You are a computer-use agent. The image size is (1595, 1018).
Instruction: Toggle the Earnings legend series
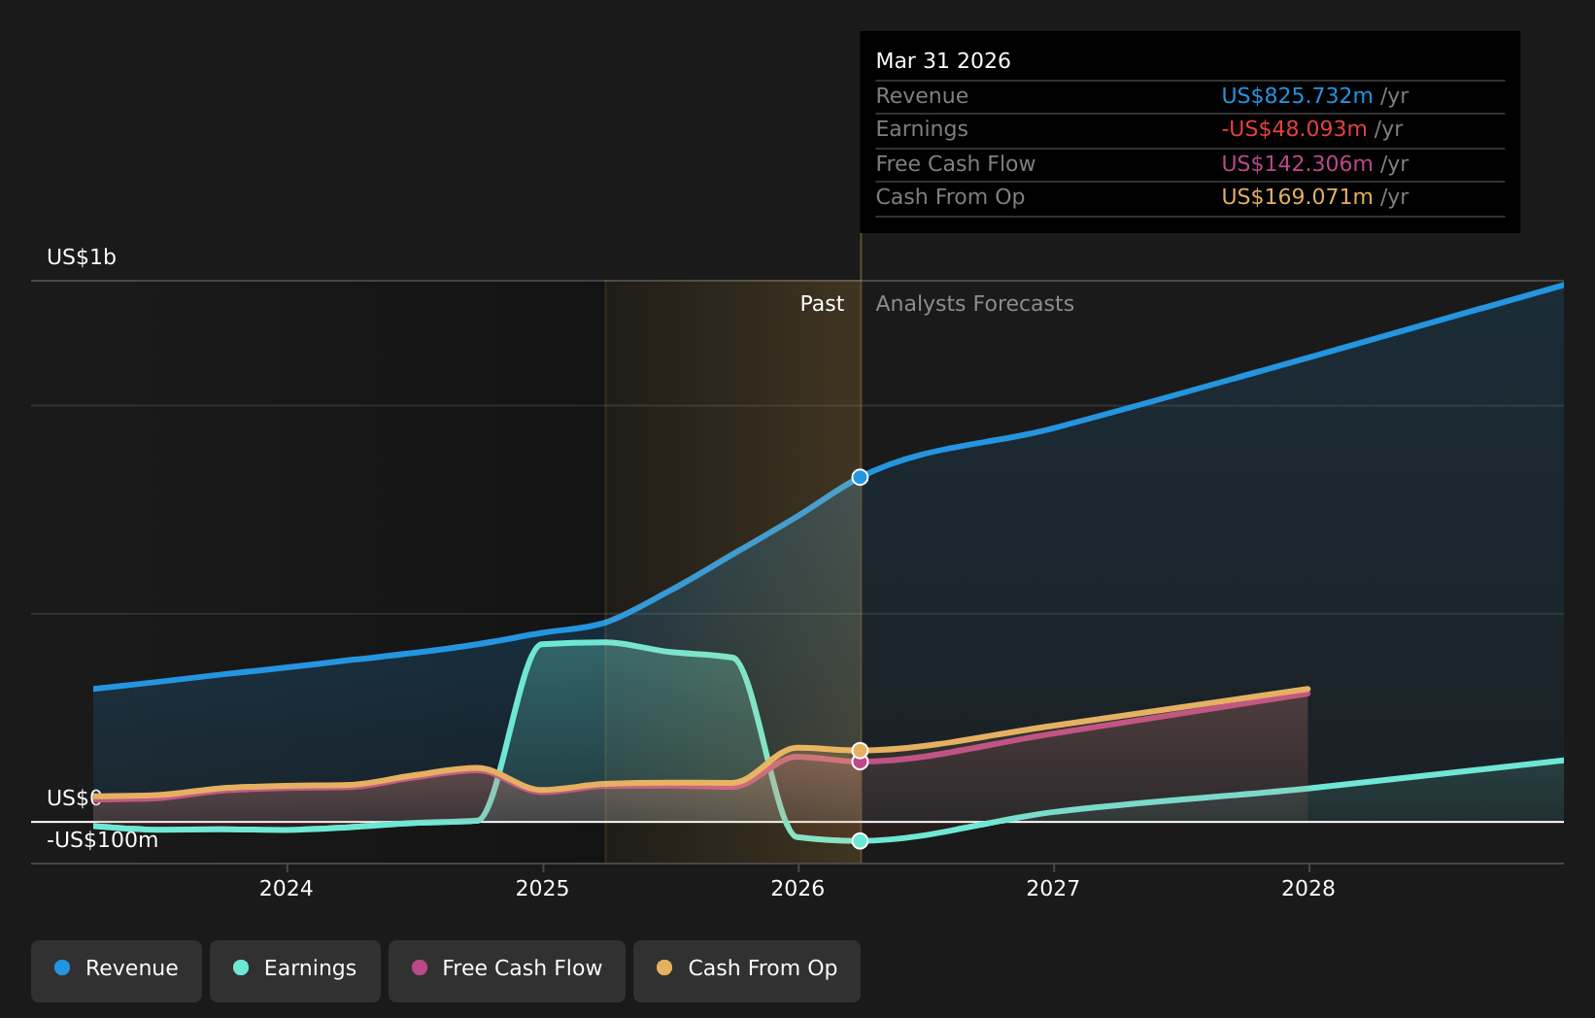[x=295, y=970]
